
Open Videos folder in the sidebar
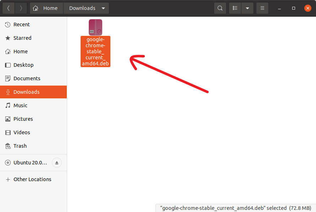pyautogui.click(x=33, y=132)
